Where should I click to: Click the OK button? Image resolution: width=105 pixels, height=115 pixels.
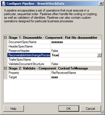69,109
